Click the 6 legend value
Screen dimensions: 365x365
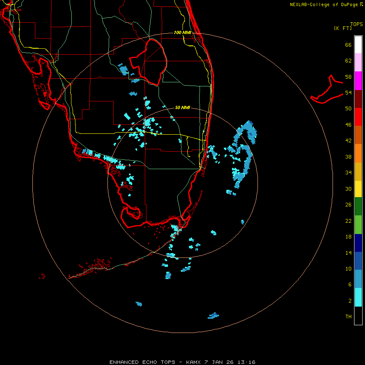pos(350,285)
